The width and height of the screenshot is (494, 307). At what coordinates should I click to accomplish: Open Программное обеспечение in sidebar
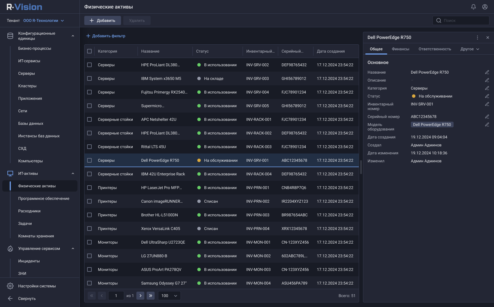(44, 198)
